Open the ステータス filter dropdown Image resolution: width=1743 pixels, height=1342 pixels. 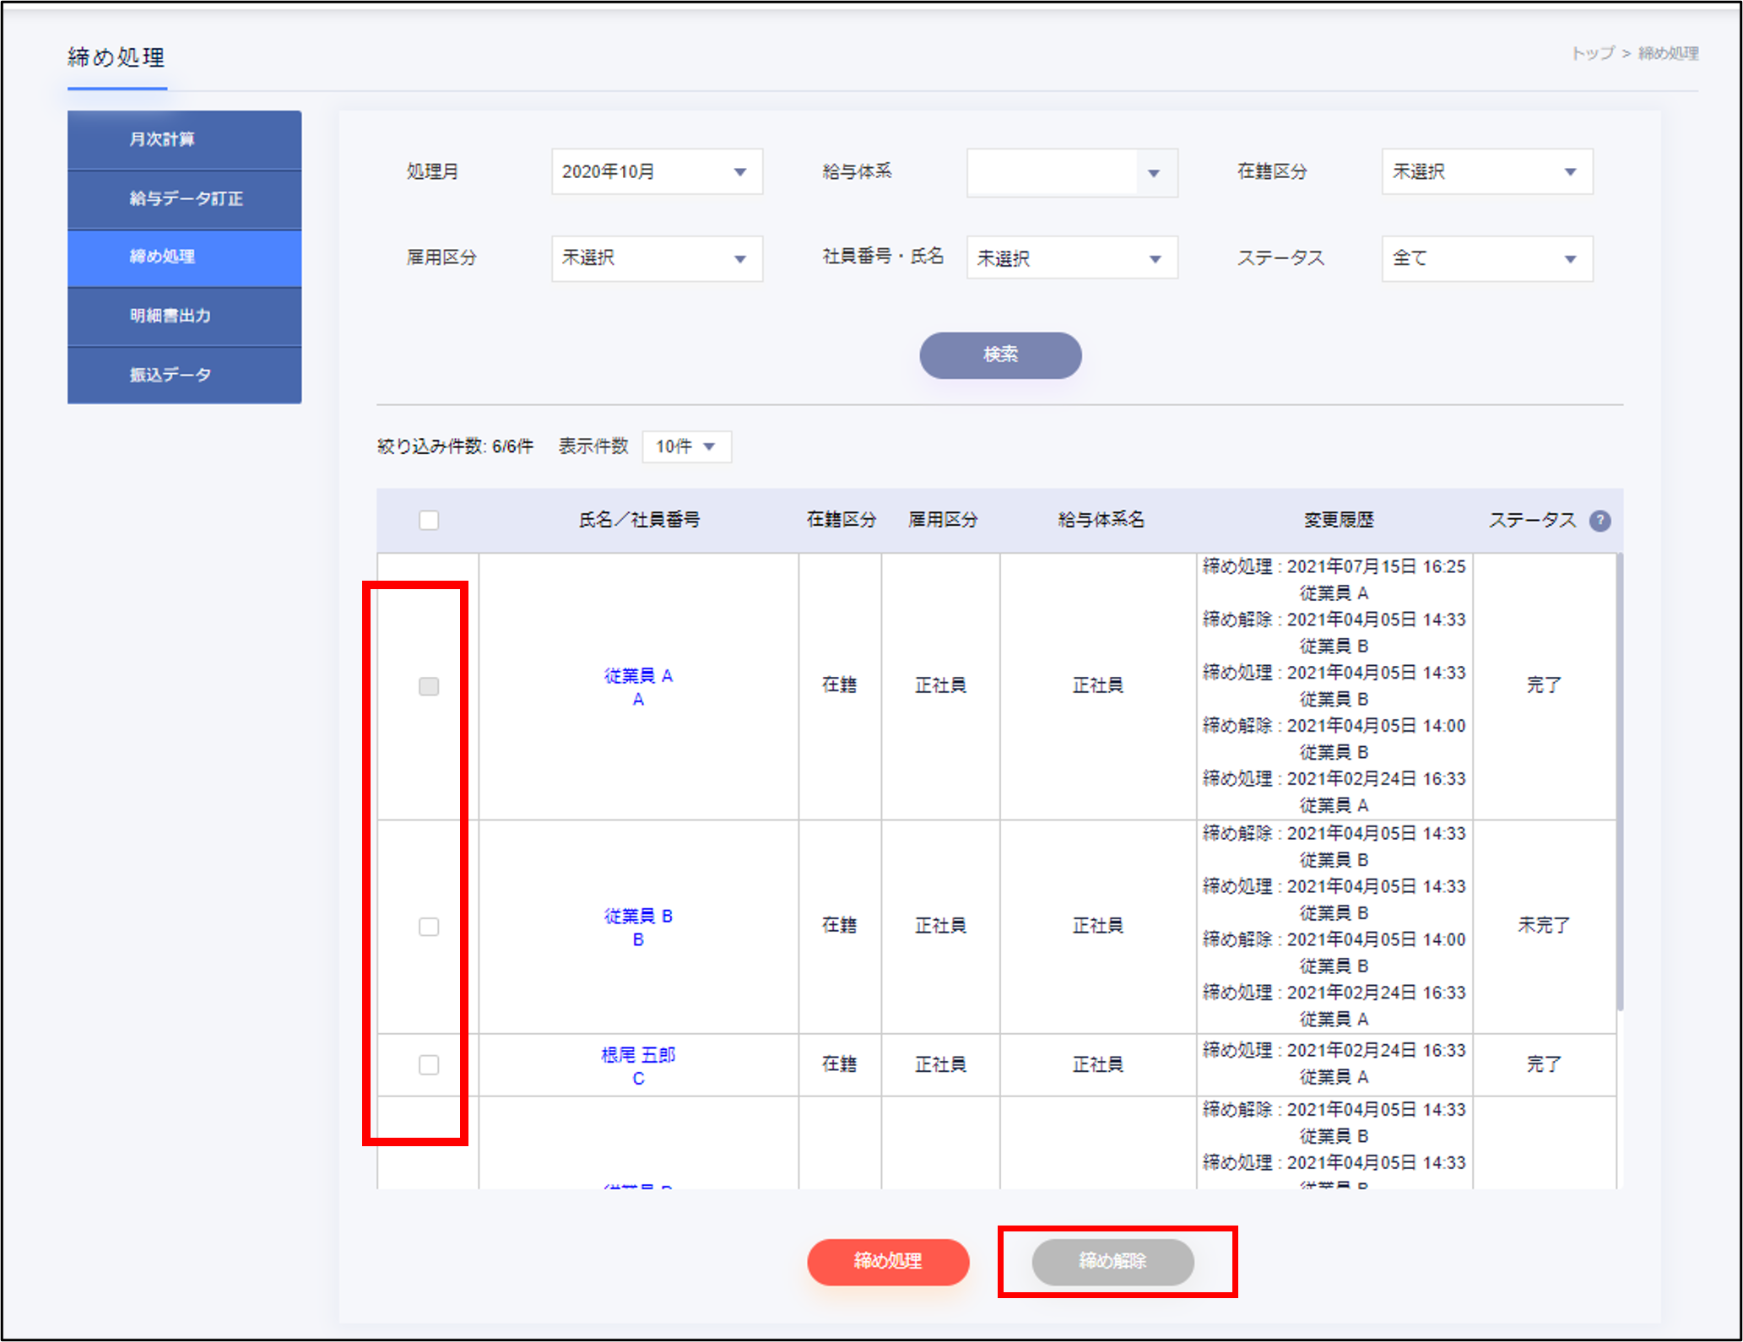[1486, 258]
